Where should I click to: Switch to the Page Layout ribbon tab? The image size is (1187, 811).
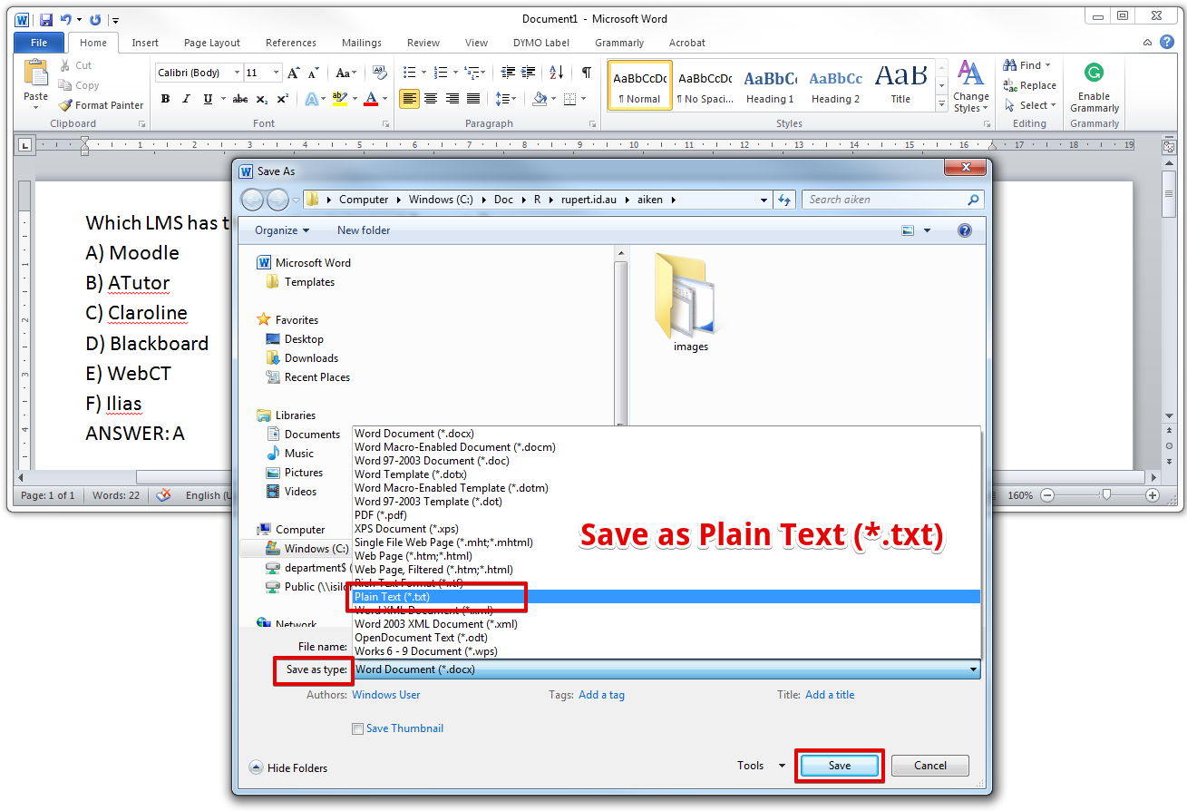(212, 43)
